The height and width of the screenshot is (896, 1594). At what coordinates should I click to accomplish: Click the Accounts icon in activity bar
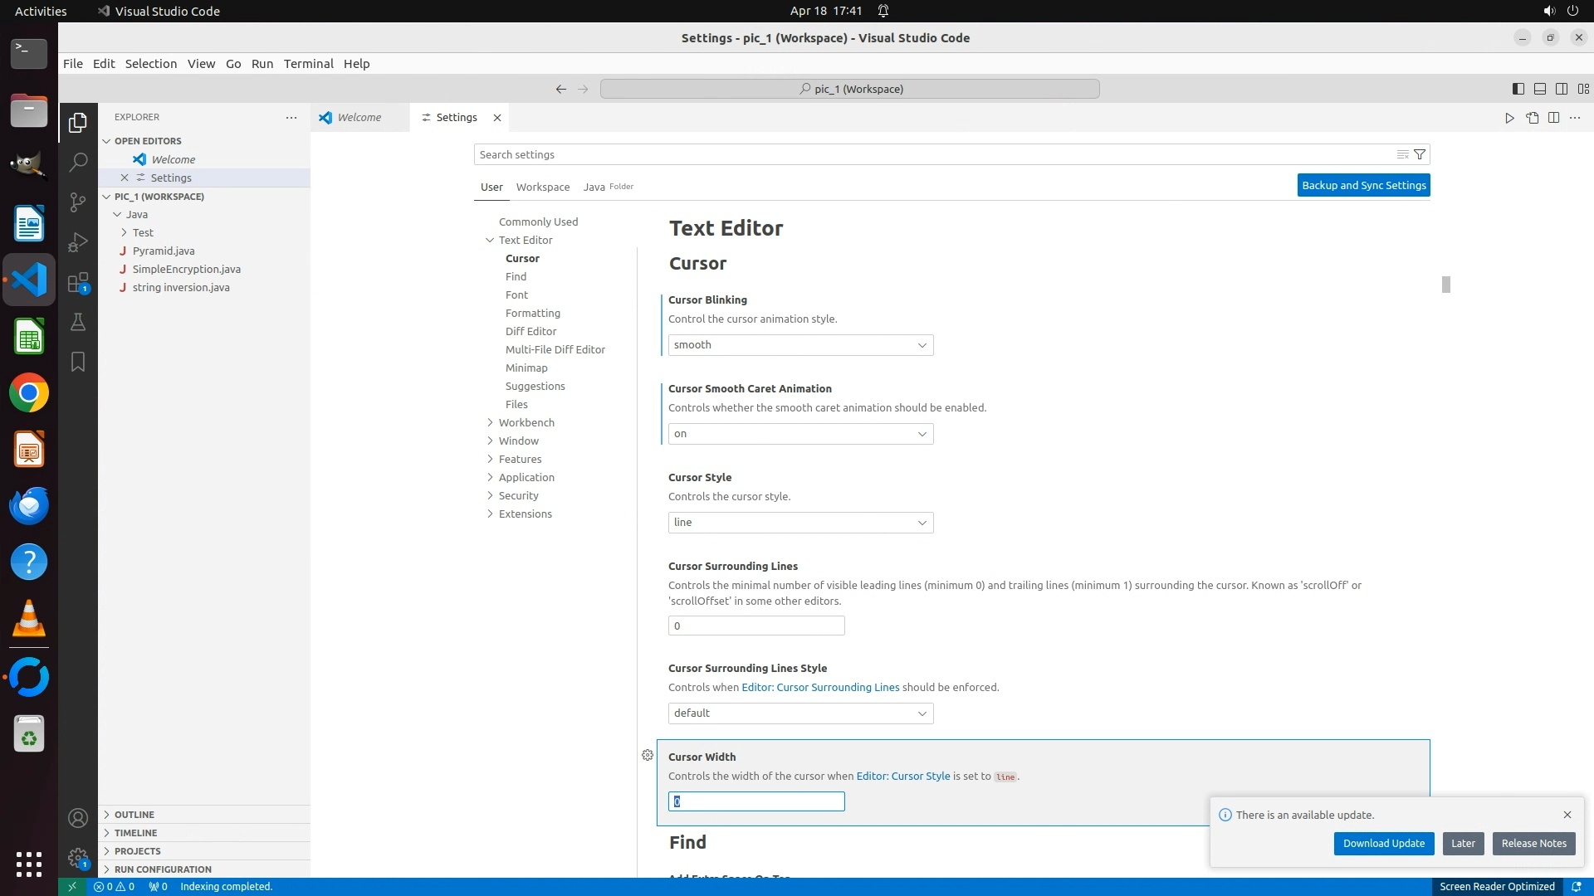(78, 818)
